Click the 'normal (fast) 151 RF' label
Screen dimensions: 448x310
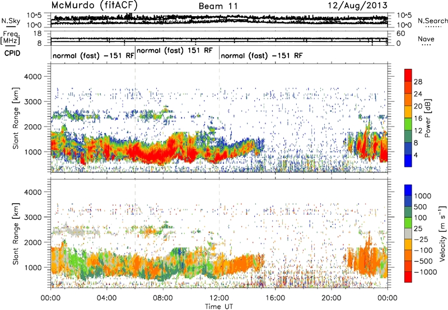pos(175,50)
